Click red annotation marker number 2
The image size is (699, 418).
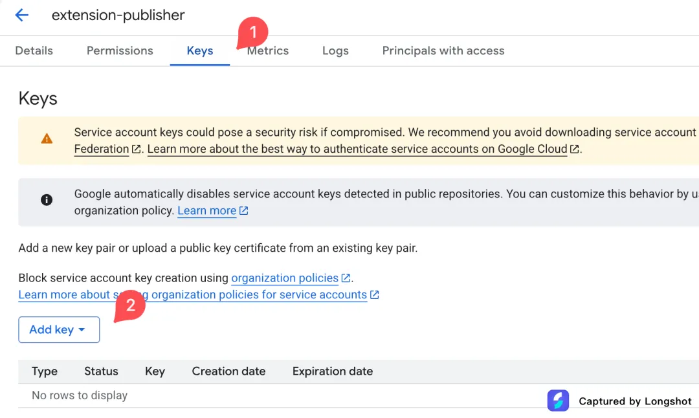coord(129,306)
